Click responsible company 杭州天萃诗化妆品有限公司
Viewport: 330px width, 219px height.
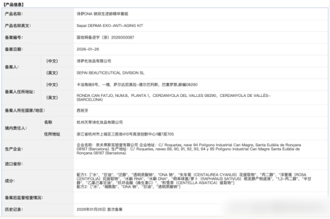100,122
